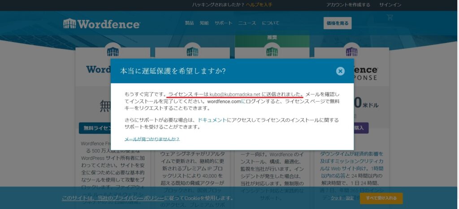Click the 無料ライセンス button
This screenshot has width=459, height=209.
click(x=95, y=128)
